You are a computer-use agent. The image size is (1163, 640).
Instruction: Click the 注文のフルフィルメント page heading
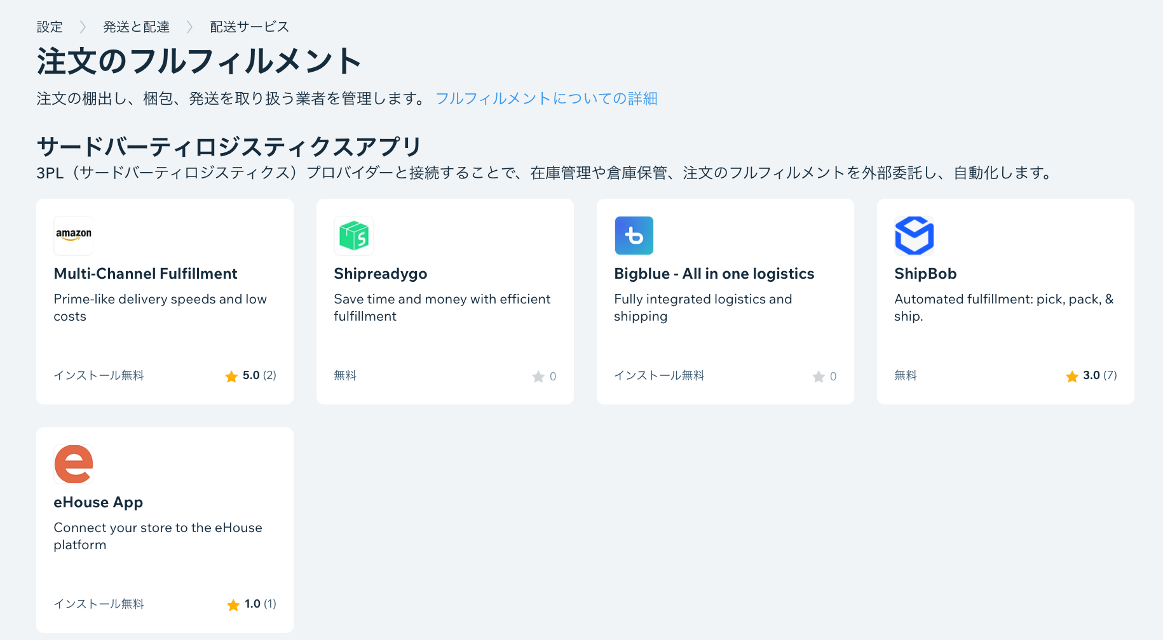[199, 61]
